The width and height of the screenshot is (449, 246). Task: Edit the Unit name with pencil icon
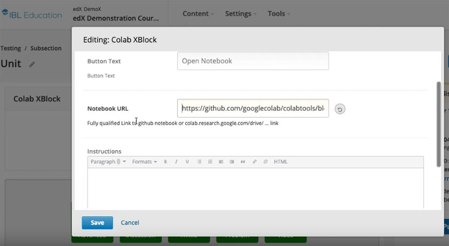click(32, 64)
